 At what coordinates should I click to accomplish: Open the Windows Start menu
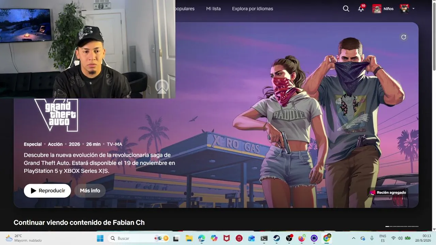tap(100, 239)
